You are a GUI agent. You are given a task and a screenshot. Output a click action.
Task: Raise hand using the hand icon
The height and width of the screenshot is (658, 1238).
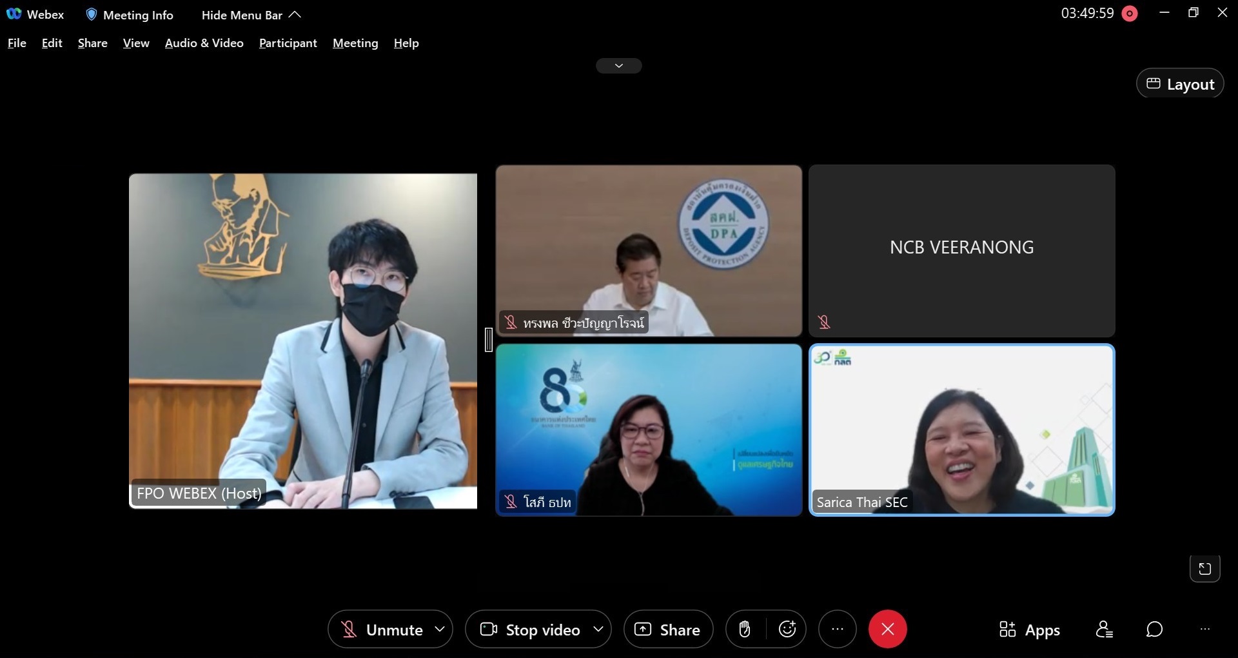(745, 629)
